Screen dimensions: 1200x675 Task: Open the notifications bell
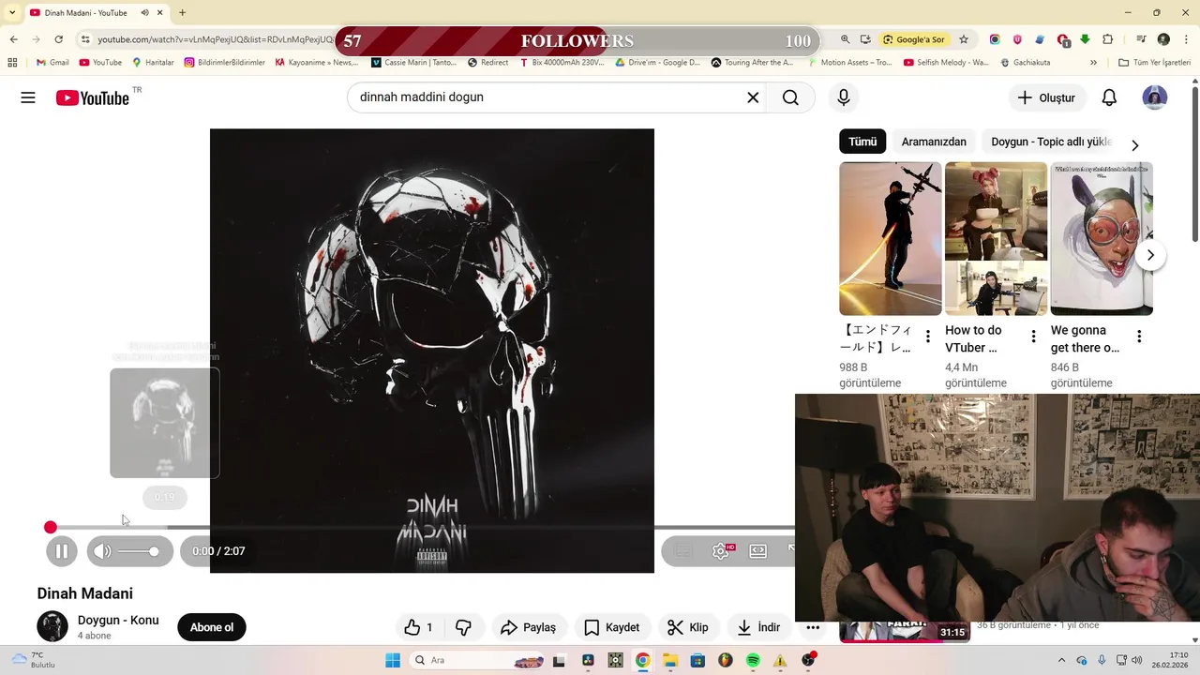click(1109, 97)
